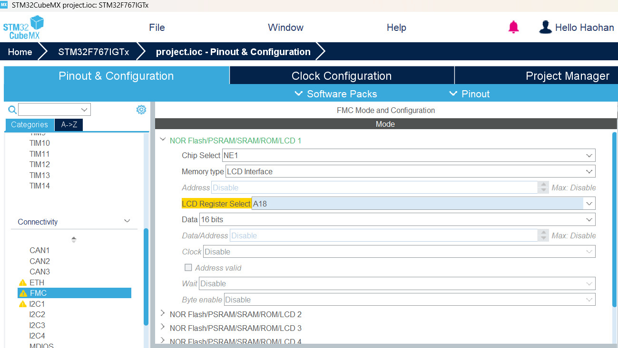Open the peripheral search dropdown box
This screenshot has width=618, height=348.
tap(54, 110)
